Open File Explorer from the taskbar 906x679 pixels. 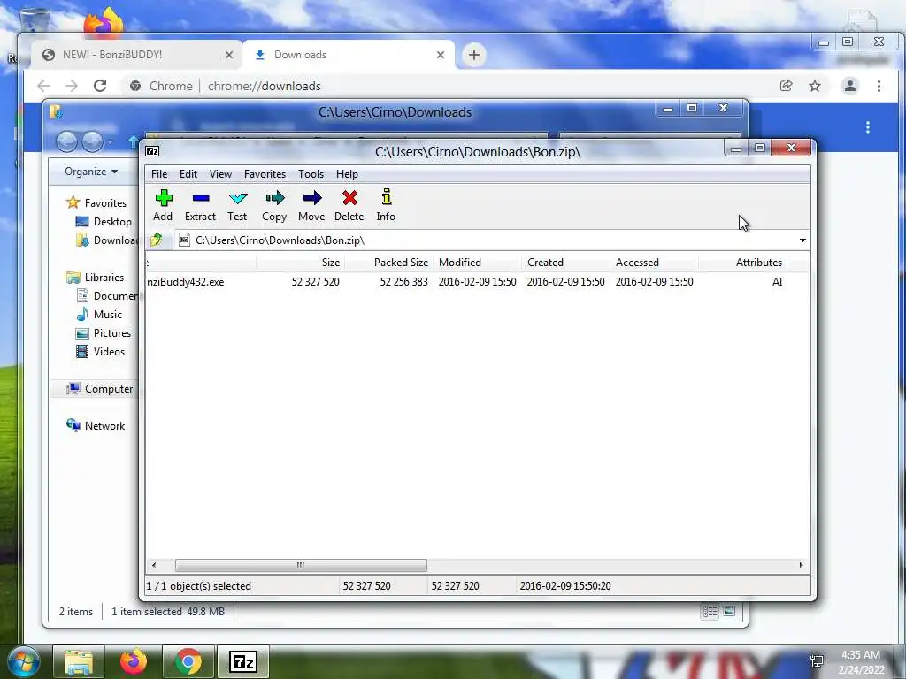79,661
